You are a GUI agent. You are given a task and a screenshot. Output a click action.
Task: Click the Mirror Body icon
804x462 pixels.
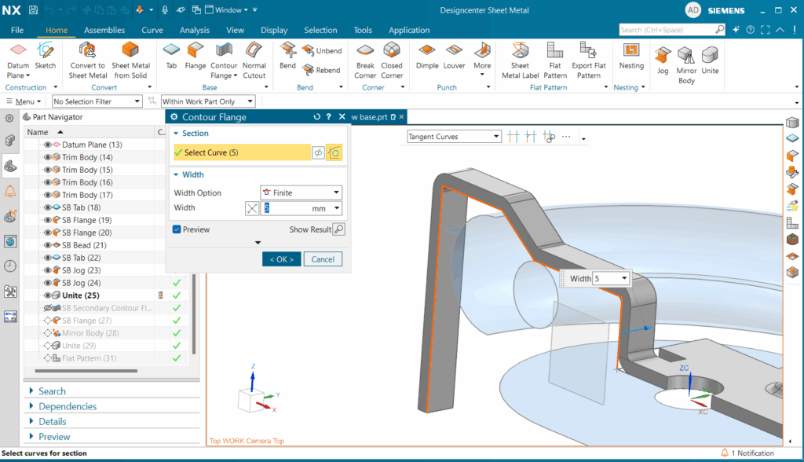tap(687, 62)
